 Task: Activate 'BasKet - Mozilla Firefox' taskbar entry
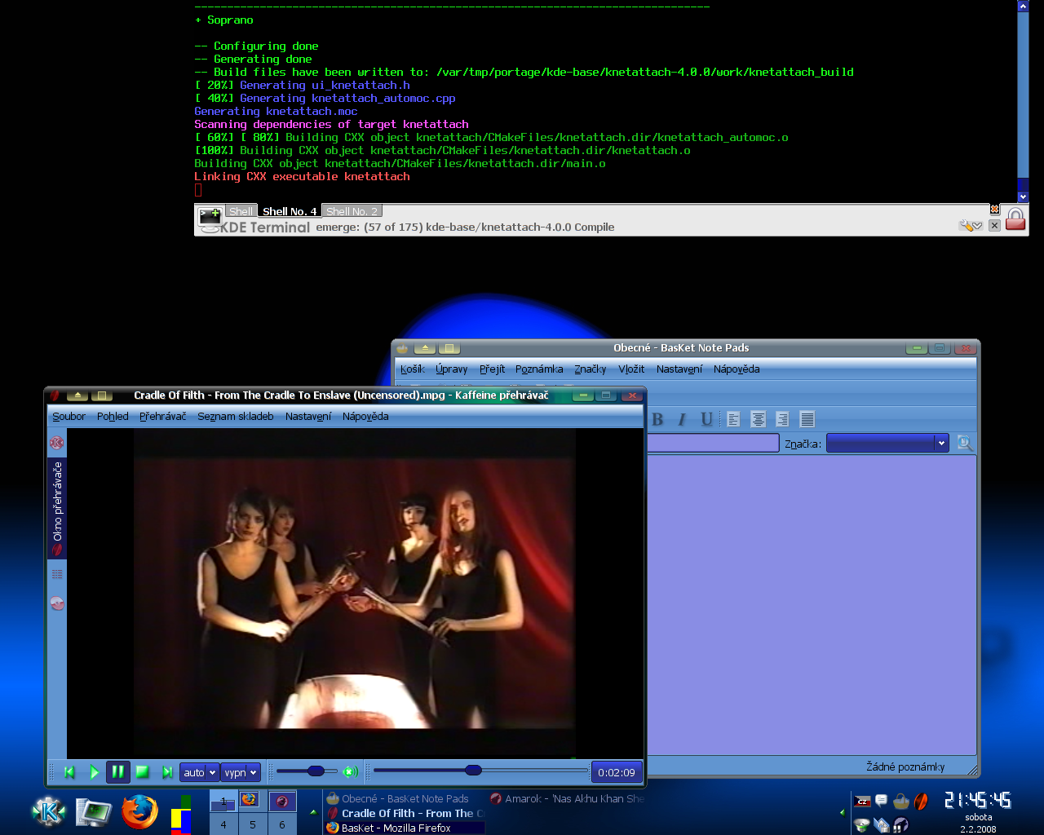405,828
